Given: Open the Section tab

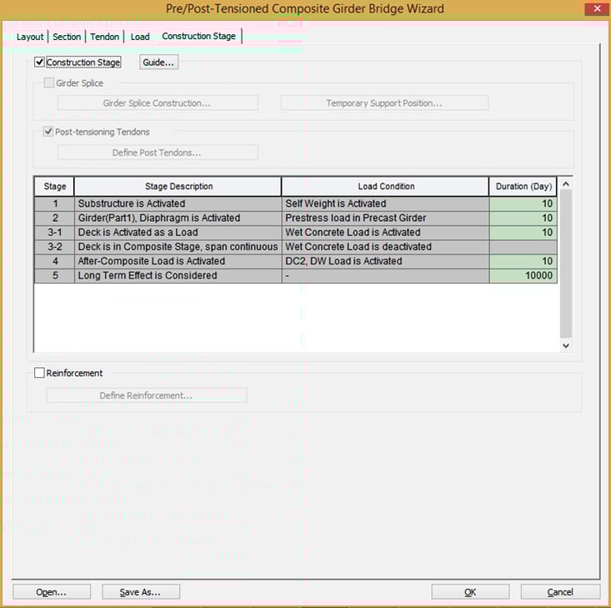Looking at the screenshot, I should [x=67, y=37].
